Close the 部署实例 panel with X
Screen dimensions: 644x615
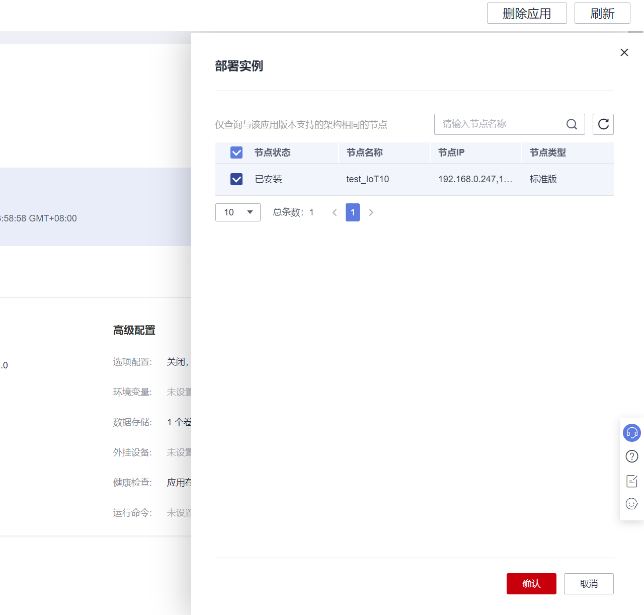pyautogui.click(x=624, y=52)
